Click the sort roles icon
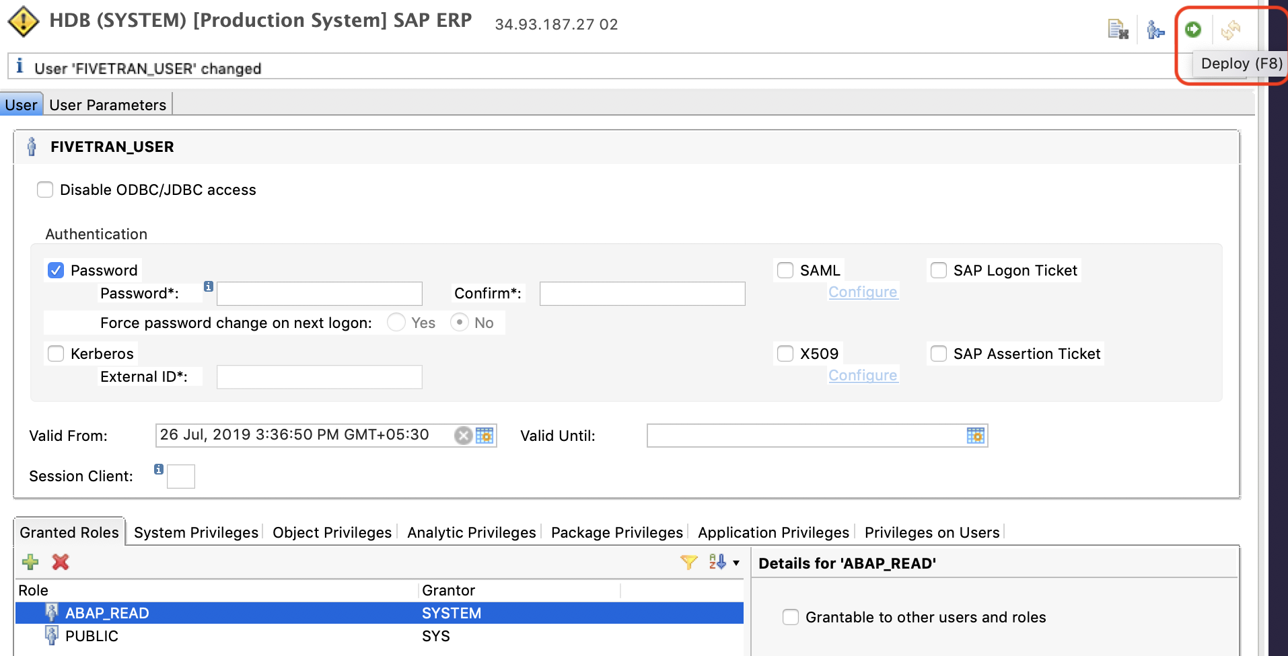 click(x=717, y=562)
